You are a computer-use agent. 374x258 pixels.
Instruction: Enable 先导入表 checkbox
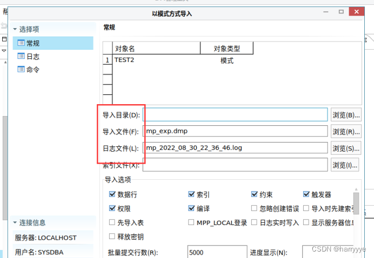point(112,222)
